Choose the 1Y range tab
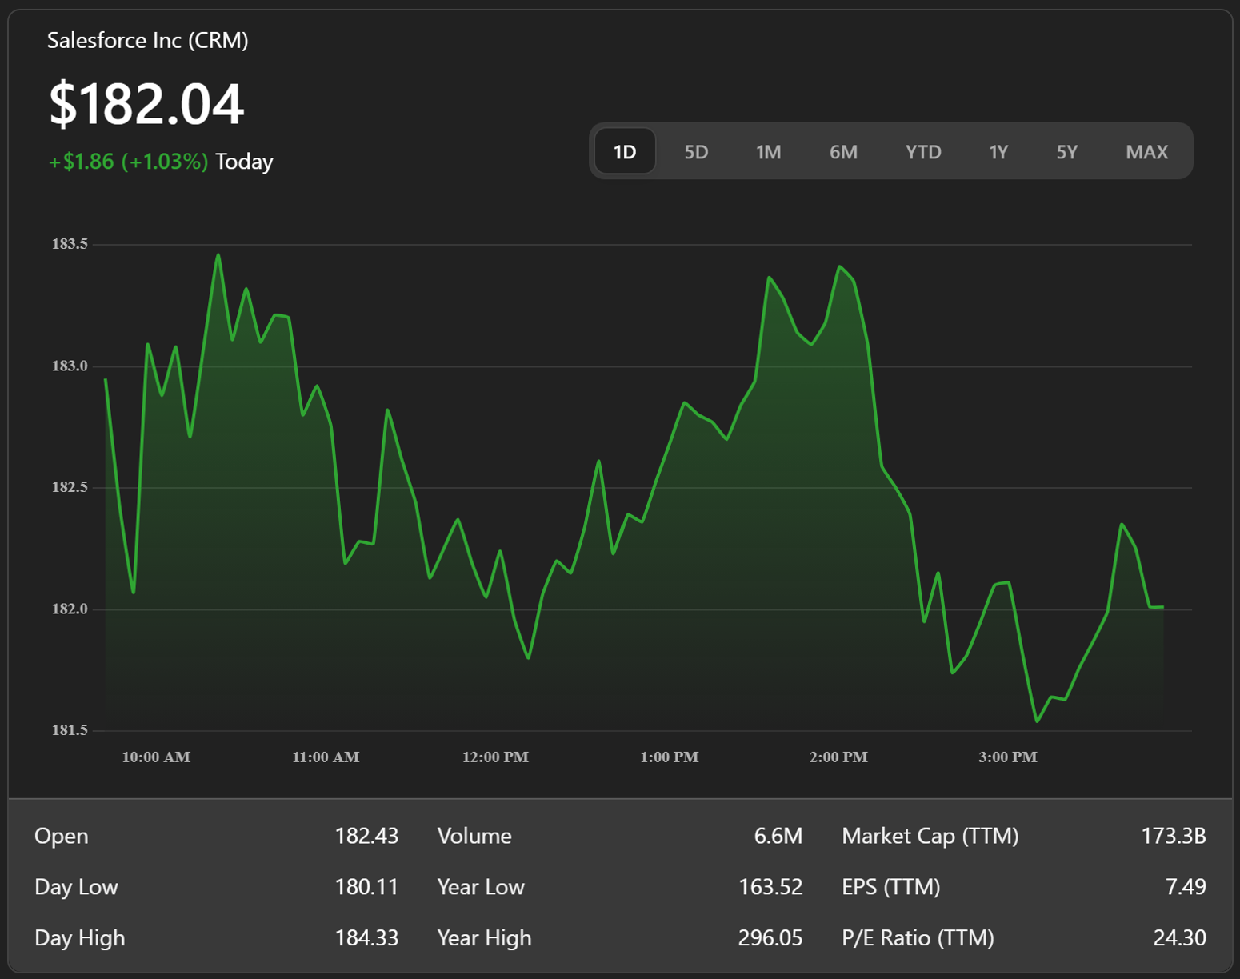The image size is (1240, 979). pyautogui.click(x=998, y=151)
